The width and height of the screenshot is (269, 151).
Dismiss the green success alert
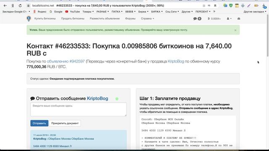tap(235, 30)
